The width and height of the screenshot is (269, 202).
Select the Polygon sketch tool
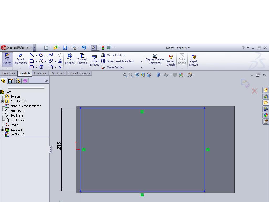coord(41,67)
